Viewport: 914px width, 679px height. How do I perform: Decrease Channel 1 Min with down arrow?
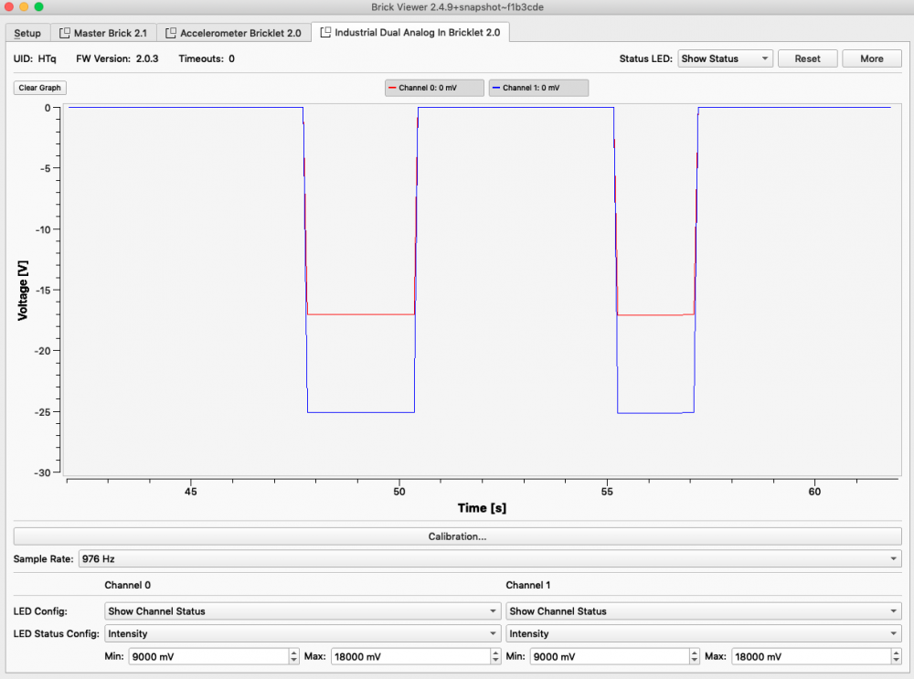(x=695, y=660)
